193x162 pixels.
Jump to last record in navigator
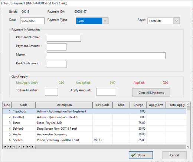[x=33, y=147]
